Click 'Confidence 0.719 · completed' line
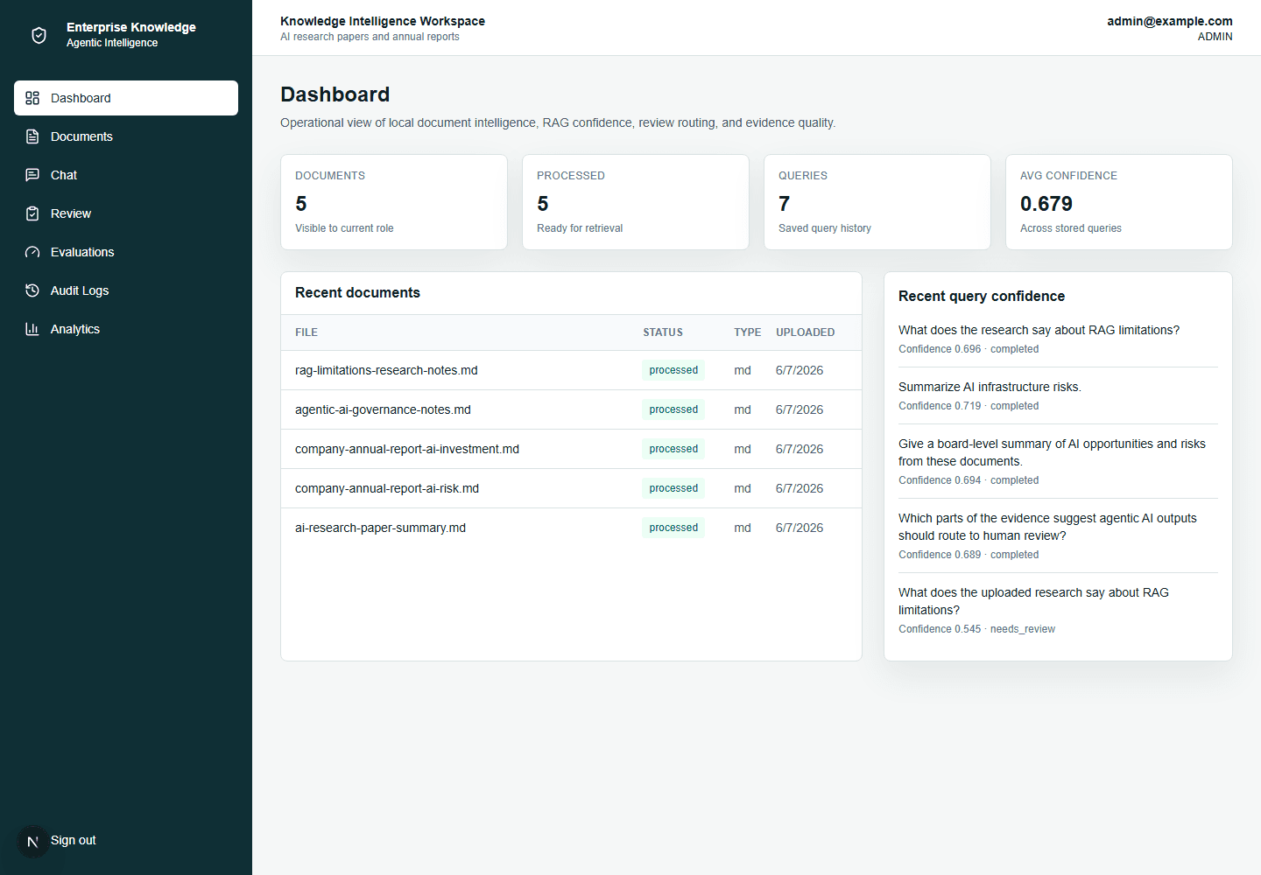 pos(969,406)
